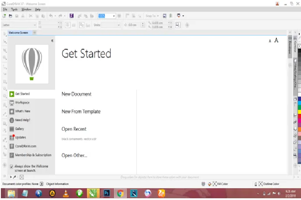The width and height of the screenshot is (301, 200).
Task: Open the zoom level dropdown
Action: [x=114, y=16]
